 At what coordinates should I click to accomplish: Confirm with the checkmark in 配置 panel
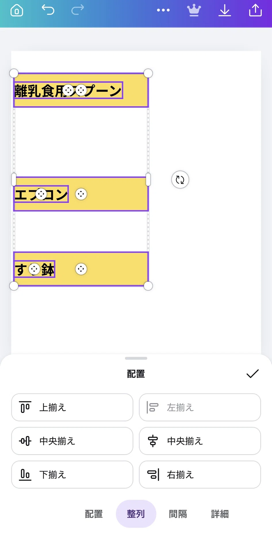click(x=252, y=374)
